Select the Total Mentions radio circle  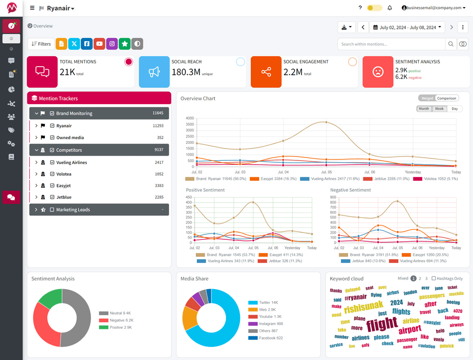click(129, 62)
